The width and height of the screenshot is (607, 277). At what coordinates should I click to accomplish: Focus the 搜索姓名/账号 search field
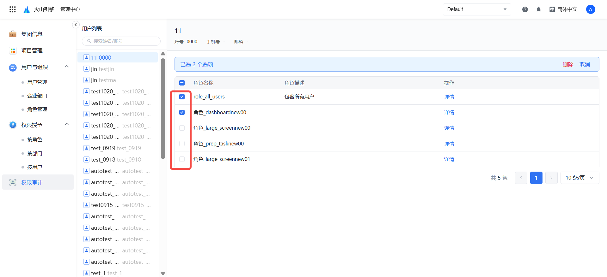tap(121, 41)
